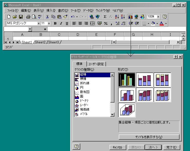Expand the Name Box dropdown
Viewport: 190px width, 151px height.
(x=30, y=29)
